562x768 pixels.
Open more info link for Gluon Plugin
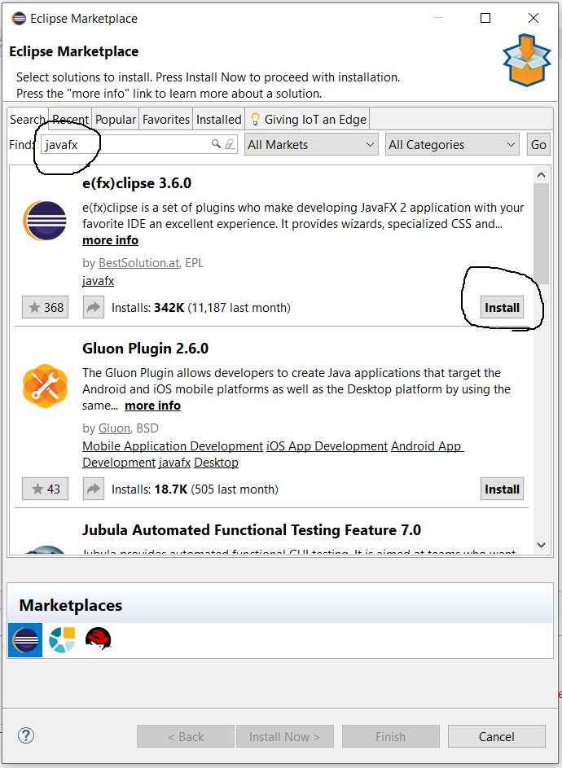coord(153,406)
